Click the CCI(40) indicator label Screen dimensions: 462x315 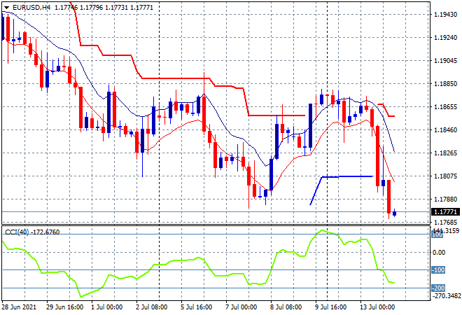point(32,232)
